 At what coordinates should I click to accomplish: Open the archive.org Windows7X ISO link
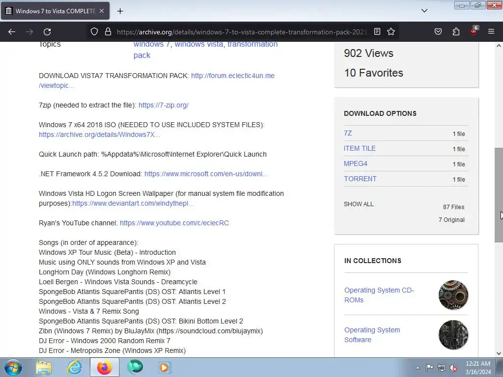click(x=99, y=135)
